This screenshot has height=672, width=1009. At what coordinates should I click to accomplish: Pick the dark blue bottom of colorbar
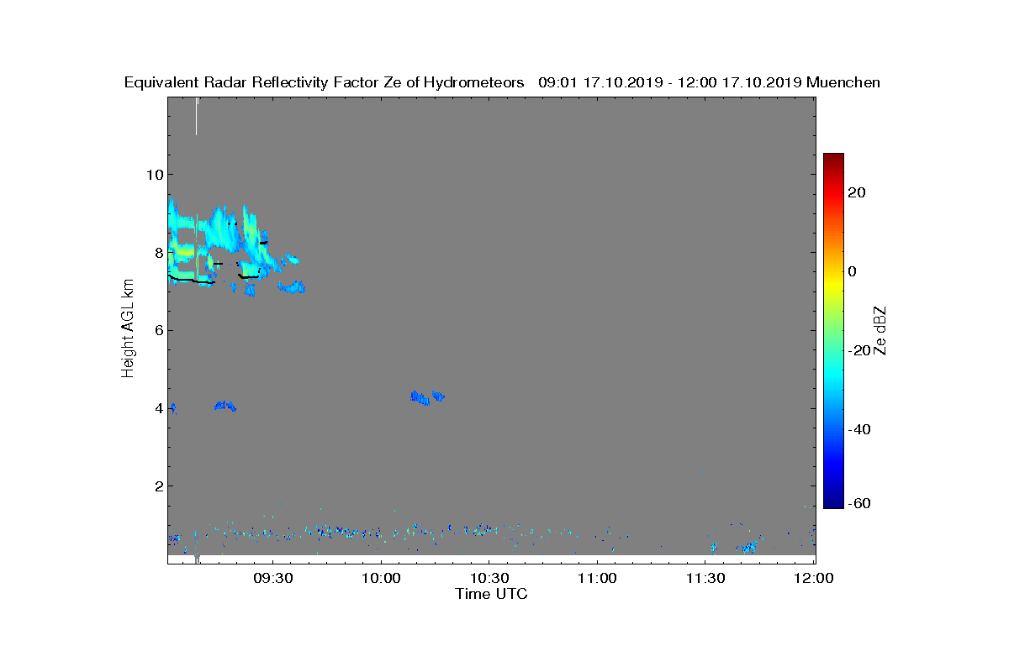(833, 502)
